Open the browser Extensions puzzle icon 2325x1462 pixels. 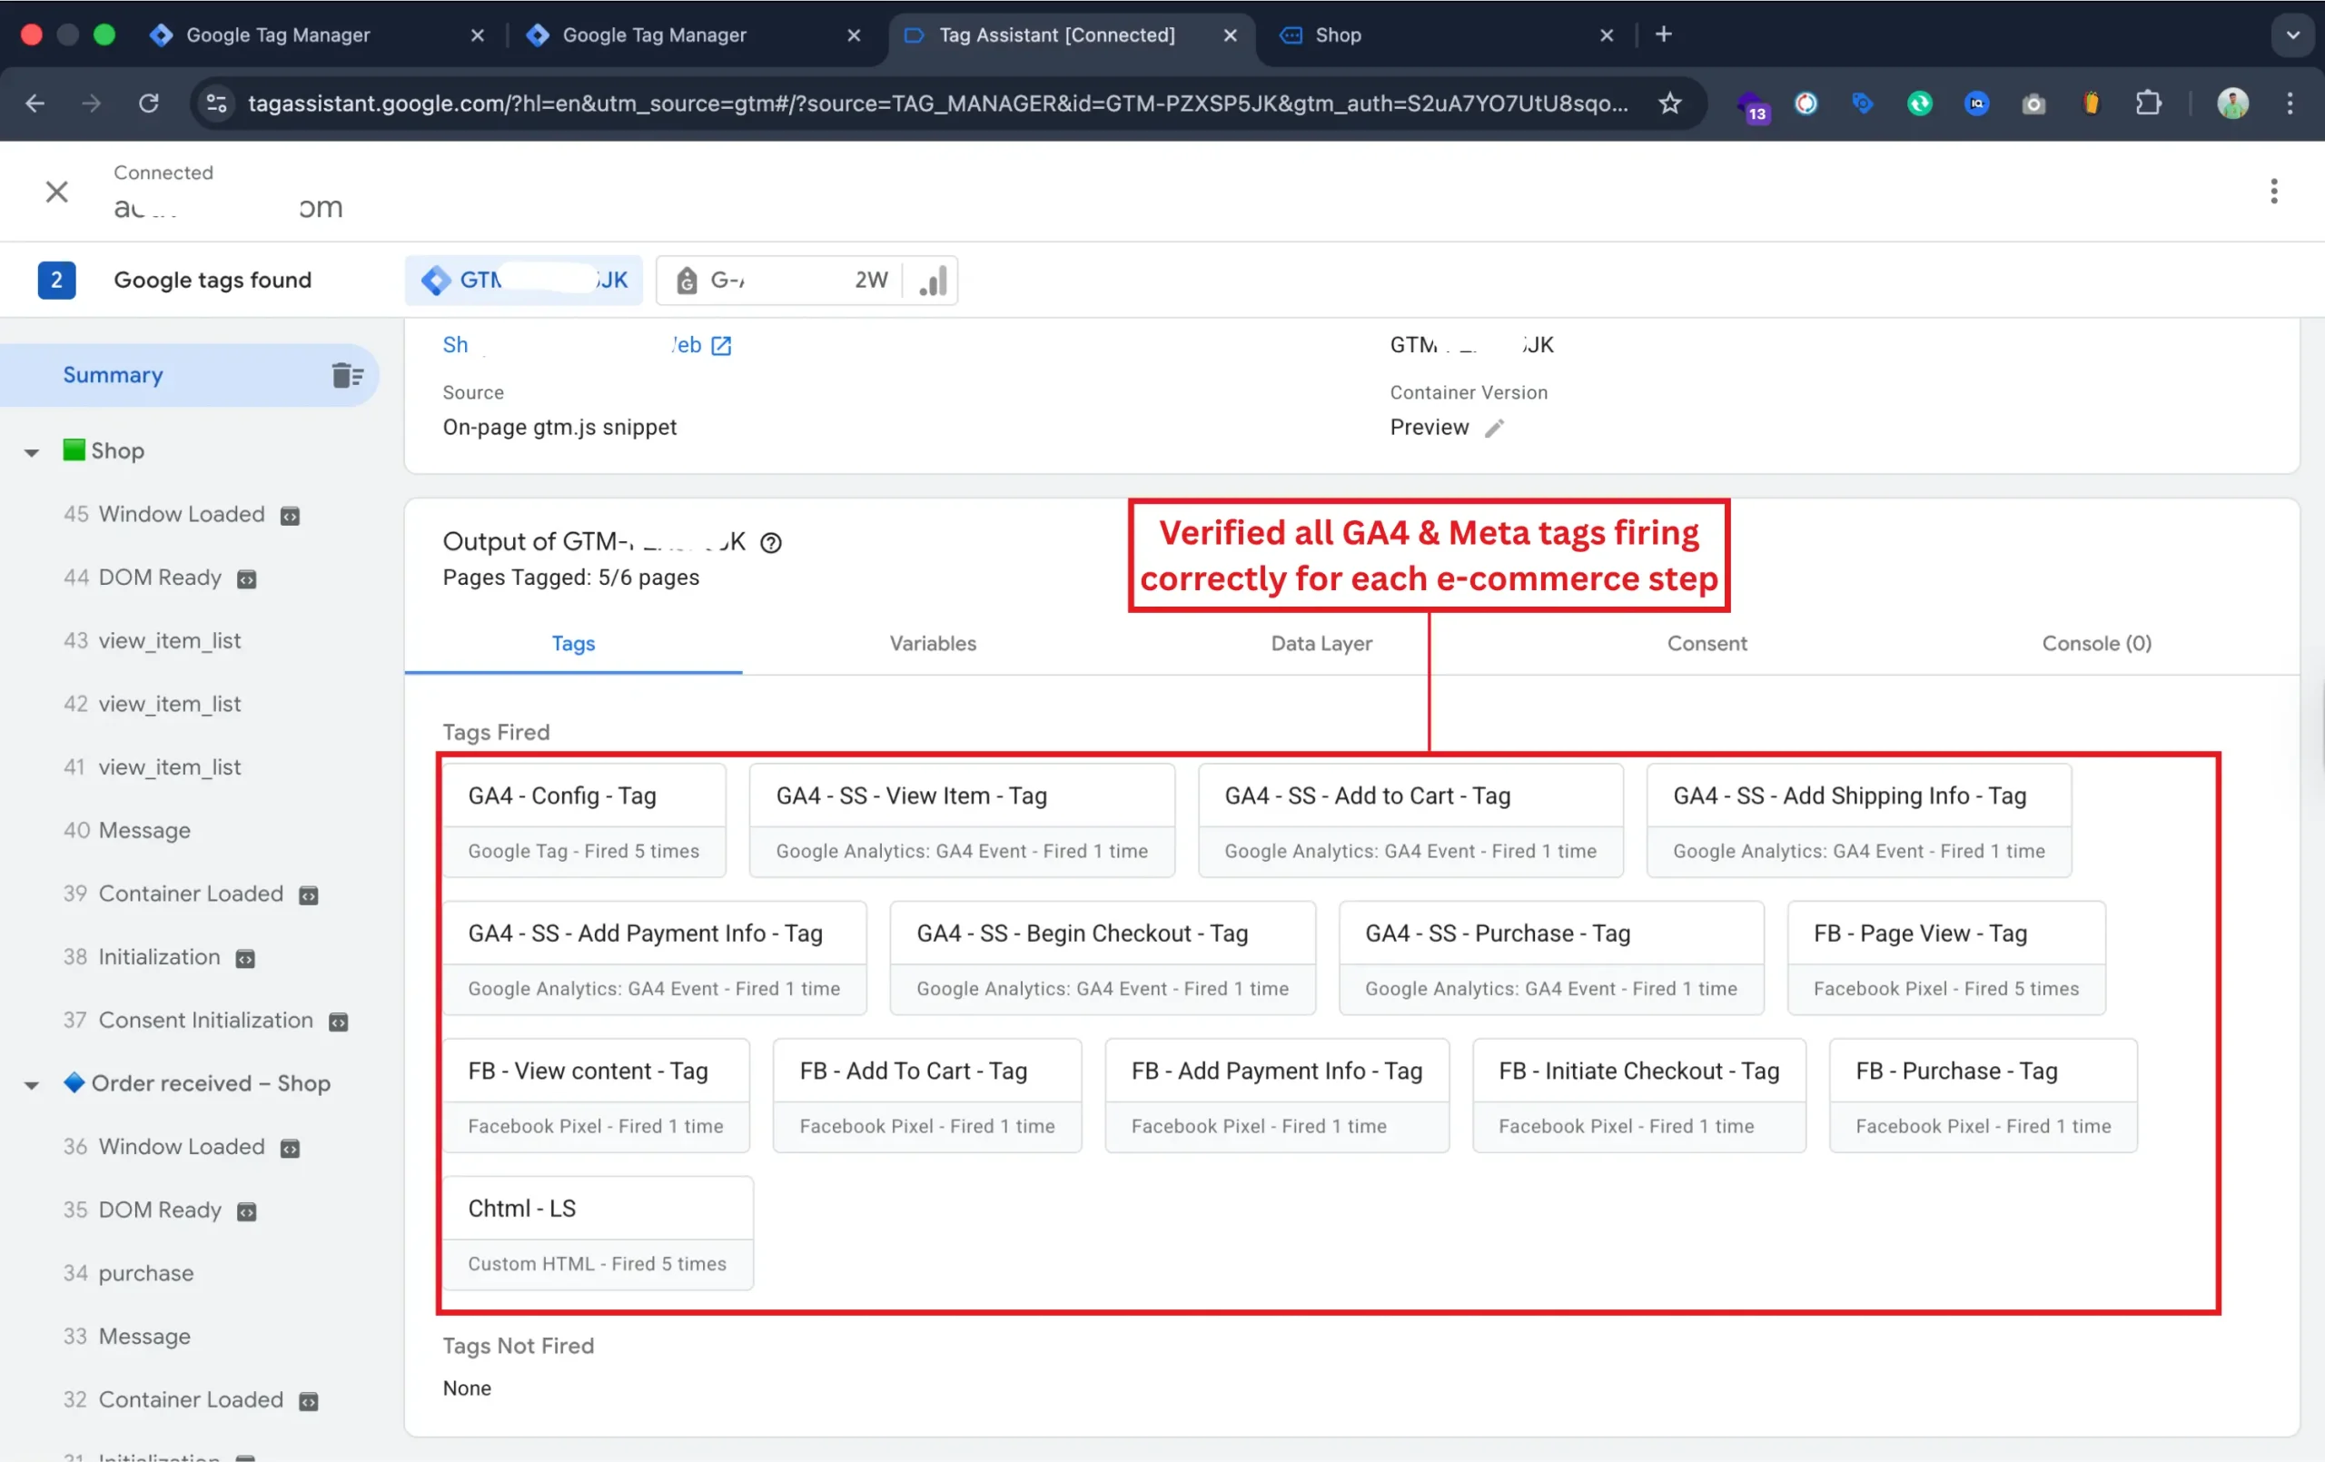[2147, 104]
